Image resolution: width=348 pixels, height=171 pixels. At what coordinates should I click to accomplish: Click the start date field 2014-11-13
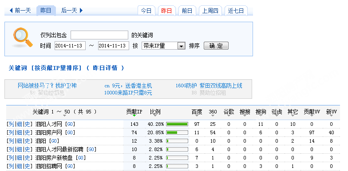click(70, 46)
